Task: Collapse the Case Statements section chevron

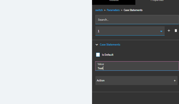Action: [x=97, y=45]
